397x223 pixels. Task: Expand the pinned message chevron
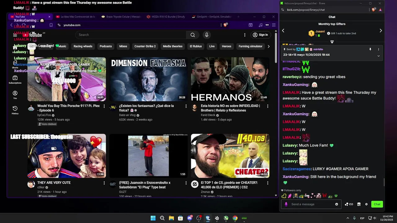[x=378, y=56]
